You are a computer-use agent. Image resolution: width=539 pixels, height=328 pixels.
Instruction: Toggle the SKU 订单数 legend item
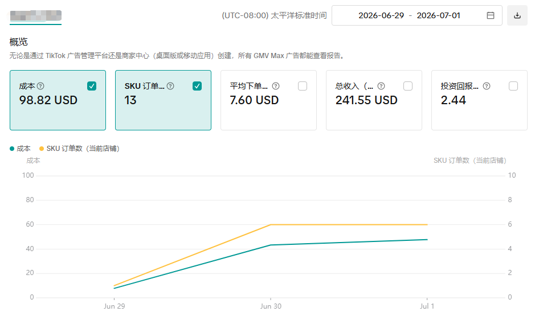point(79,149)
